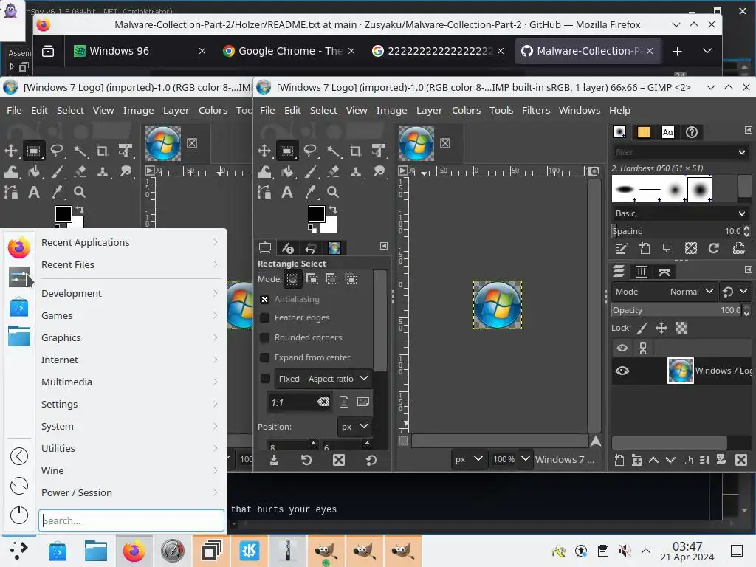Toggle lock position and size icon
Viewport: 756px width, 567px height.
pyautogui.click(x=661, y=329)
